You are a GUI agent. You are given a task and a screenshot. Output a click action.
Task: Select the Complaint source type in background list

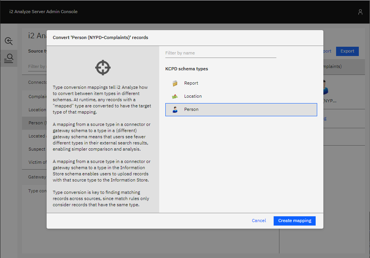click(37, 97)
